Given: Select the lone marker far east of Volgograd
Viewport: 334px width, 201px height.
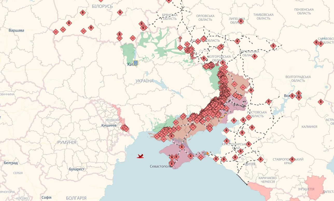Looking at the screenshot, I should click(x=321, y=102).
